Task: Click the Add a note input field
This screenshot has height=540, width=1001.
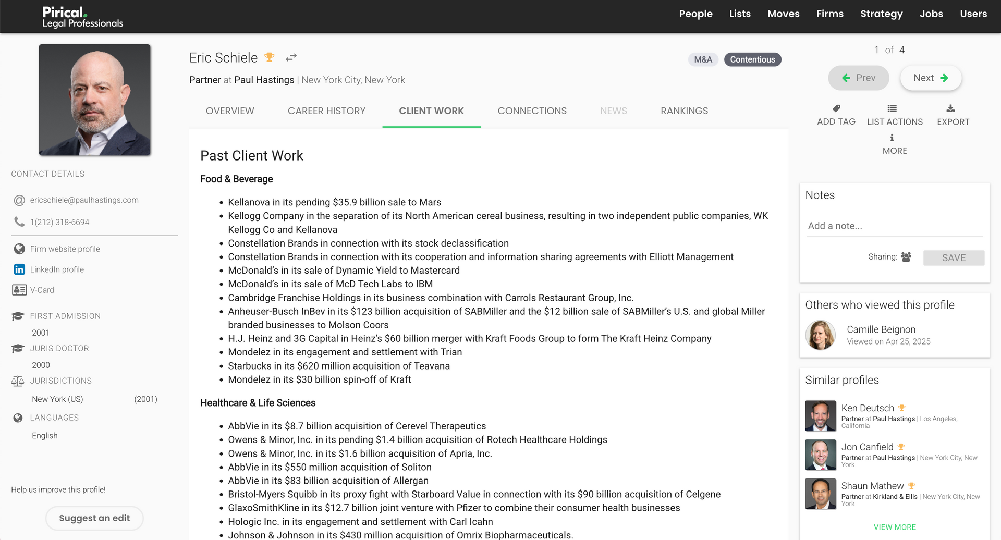Action: [894, 226]
